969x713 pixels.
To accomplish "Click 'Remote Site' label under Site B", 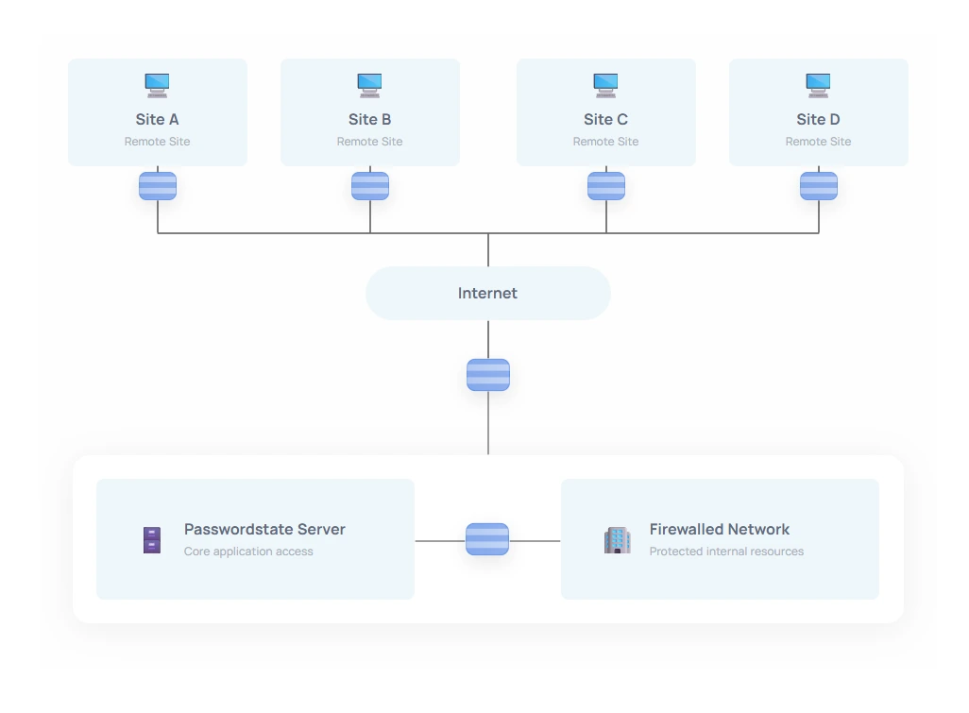I will [369, 142].
